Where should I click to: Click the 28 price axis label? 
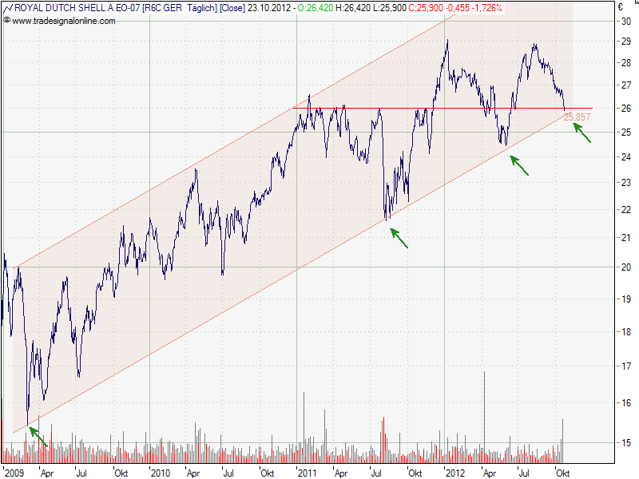[x=626, y=63]
